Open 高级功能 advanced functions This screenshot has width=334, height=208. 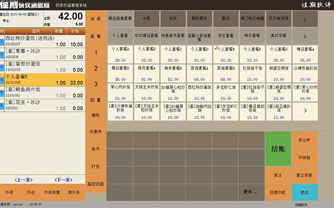point(96,184)
